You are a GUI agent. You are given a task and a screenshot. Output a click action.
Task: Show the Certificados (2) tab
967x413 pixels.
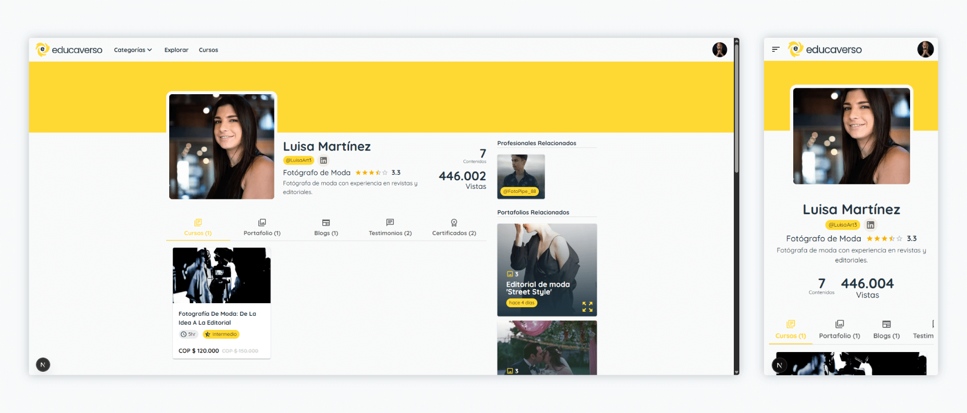tap(454, 228)
